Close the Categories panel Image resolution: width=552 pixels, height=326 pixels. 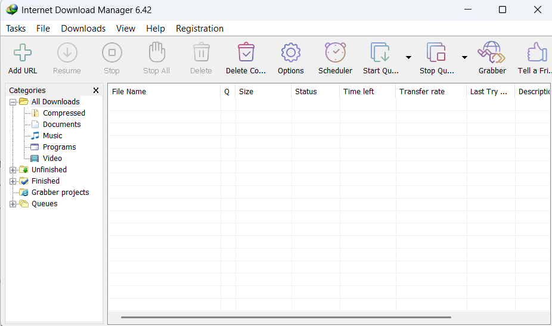click(x=96, y=91)
